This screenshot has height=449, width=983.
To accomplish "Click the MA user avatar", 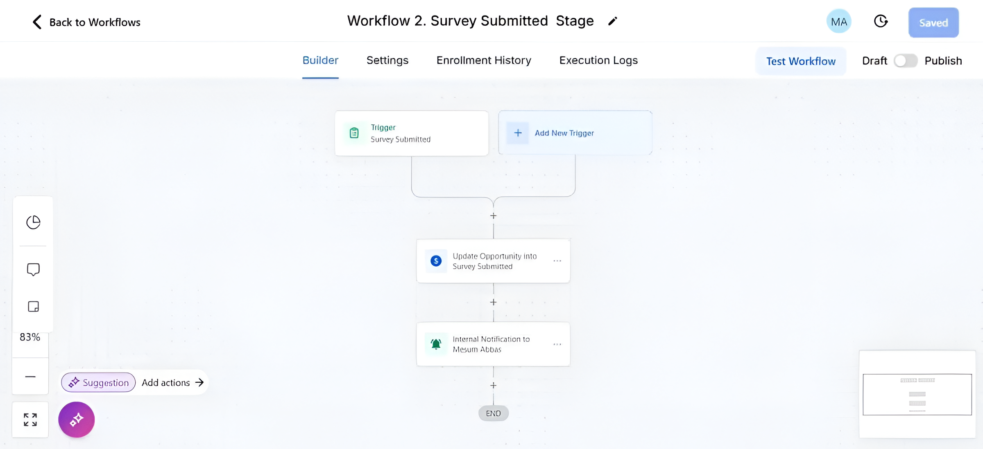I will pos(838,22).
